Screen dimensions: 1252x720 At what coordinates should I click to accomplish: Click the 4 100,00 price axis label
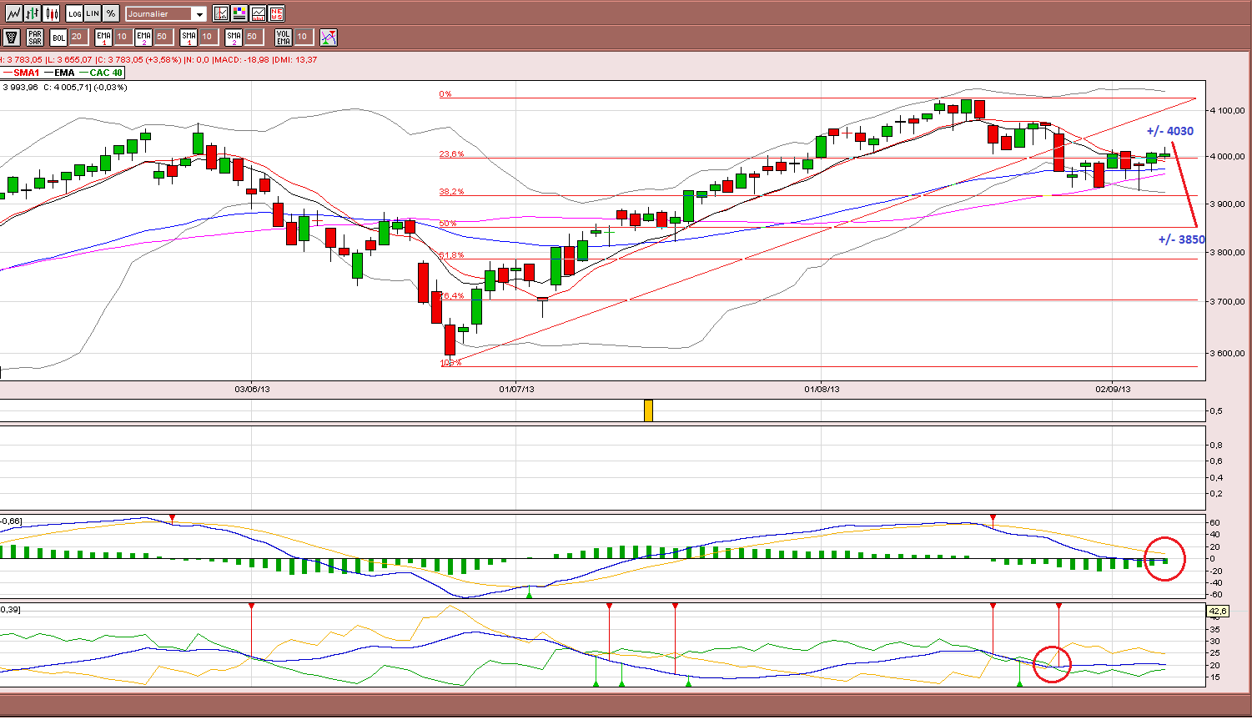[1227, 110]
